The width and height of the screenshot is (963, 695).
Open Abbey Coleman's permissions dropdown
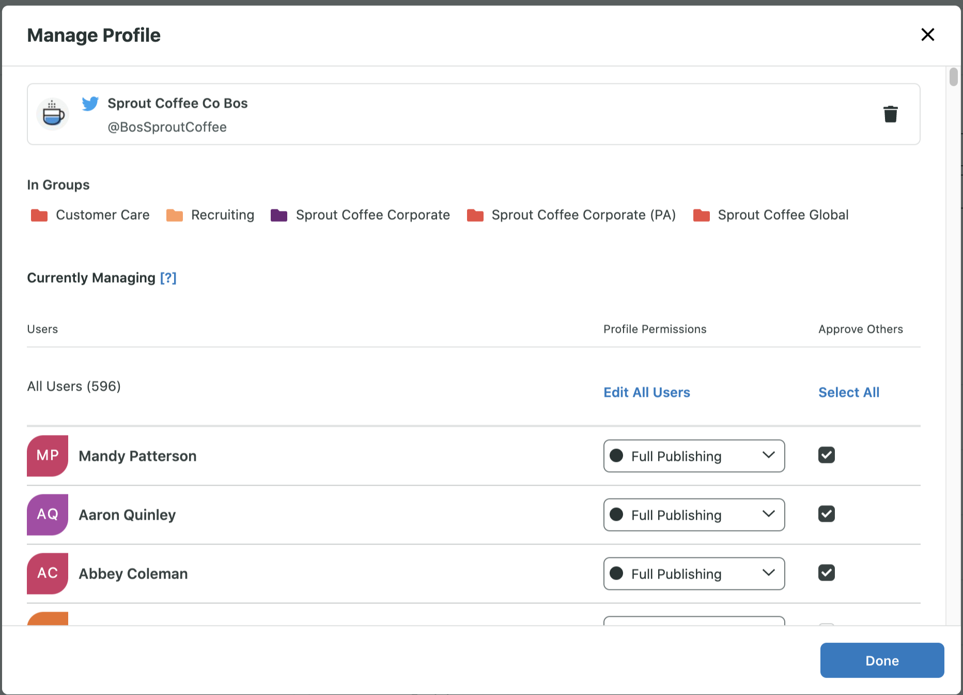click(x=694, y=574)
